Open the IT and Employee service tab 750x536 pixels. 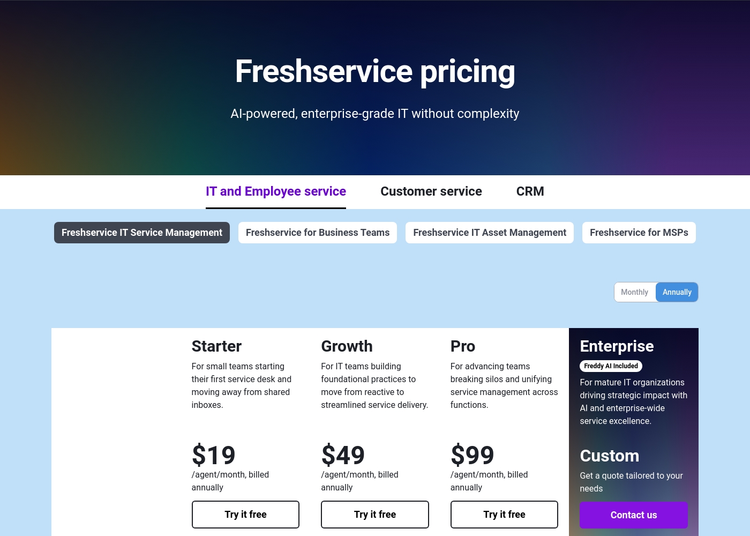tap(276, 191)
